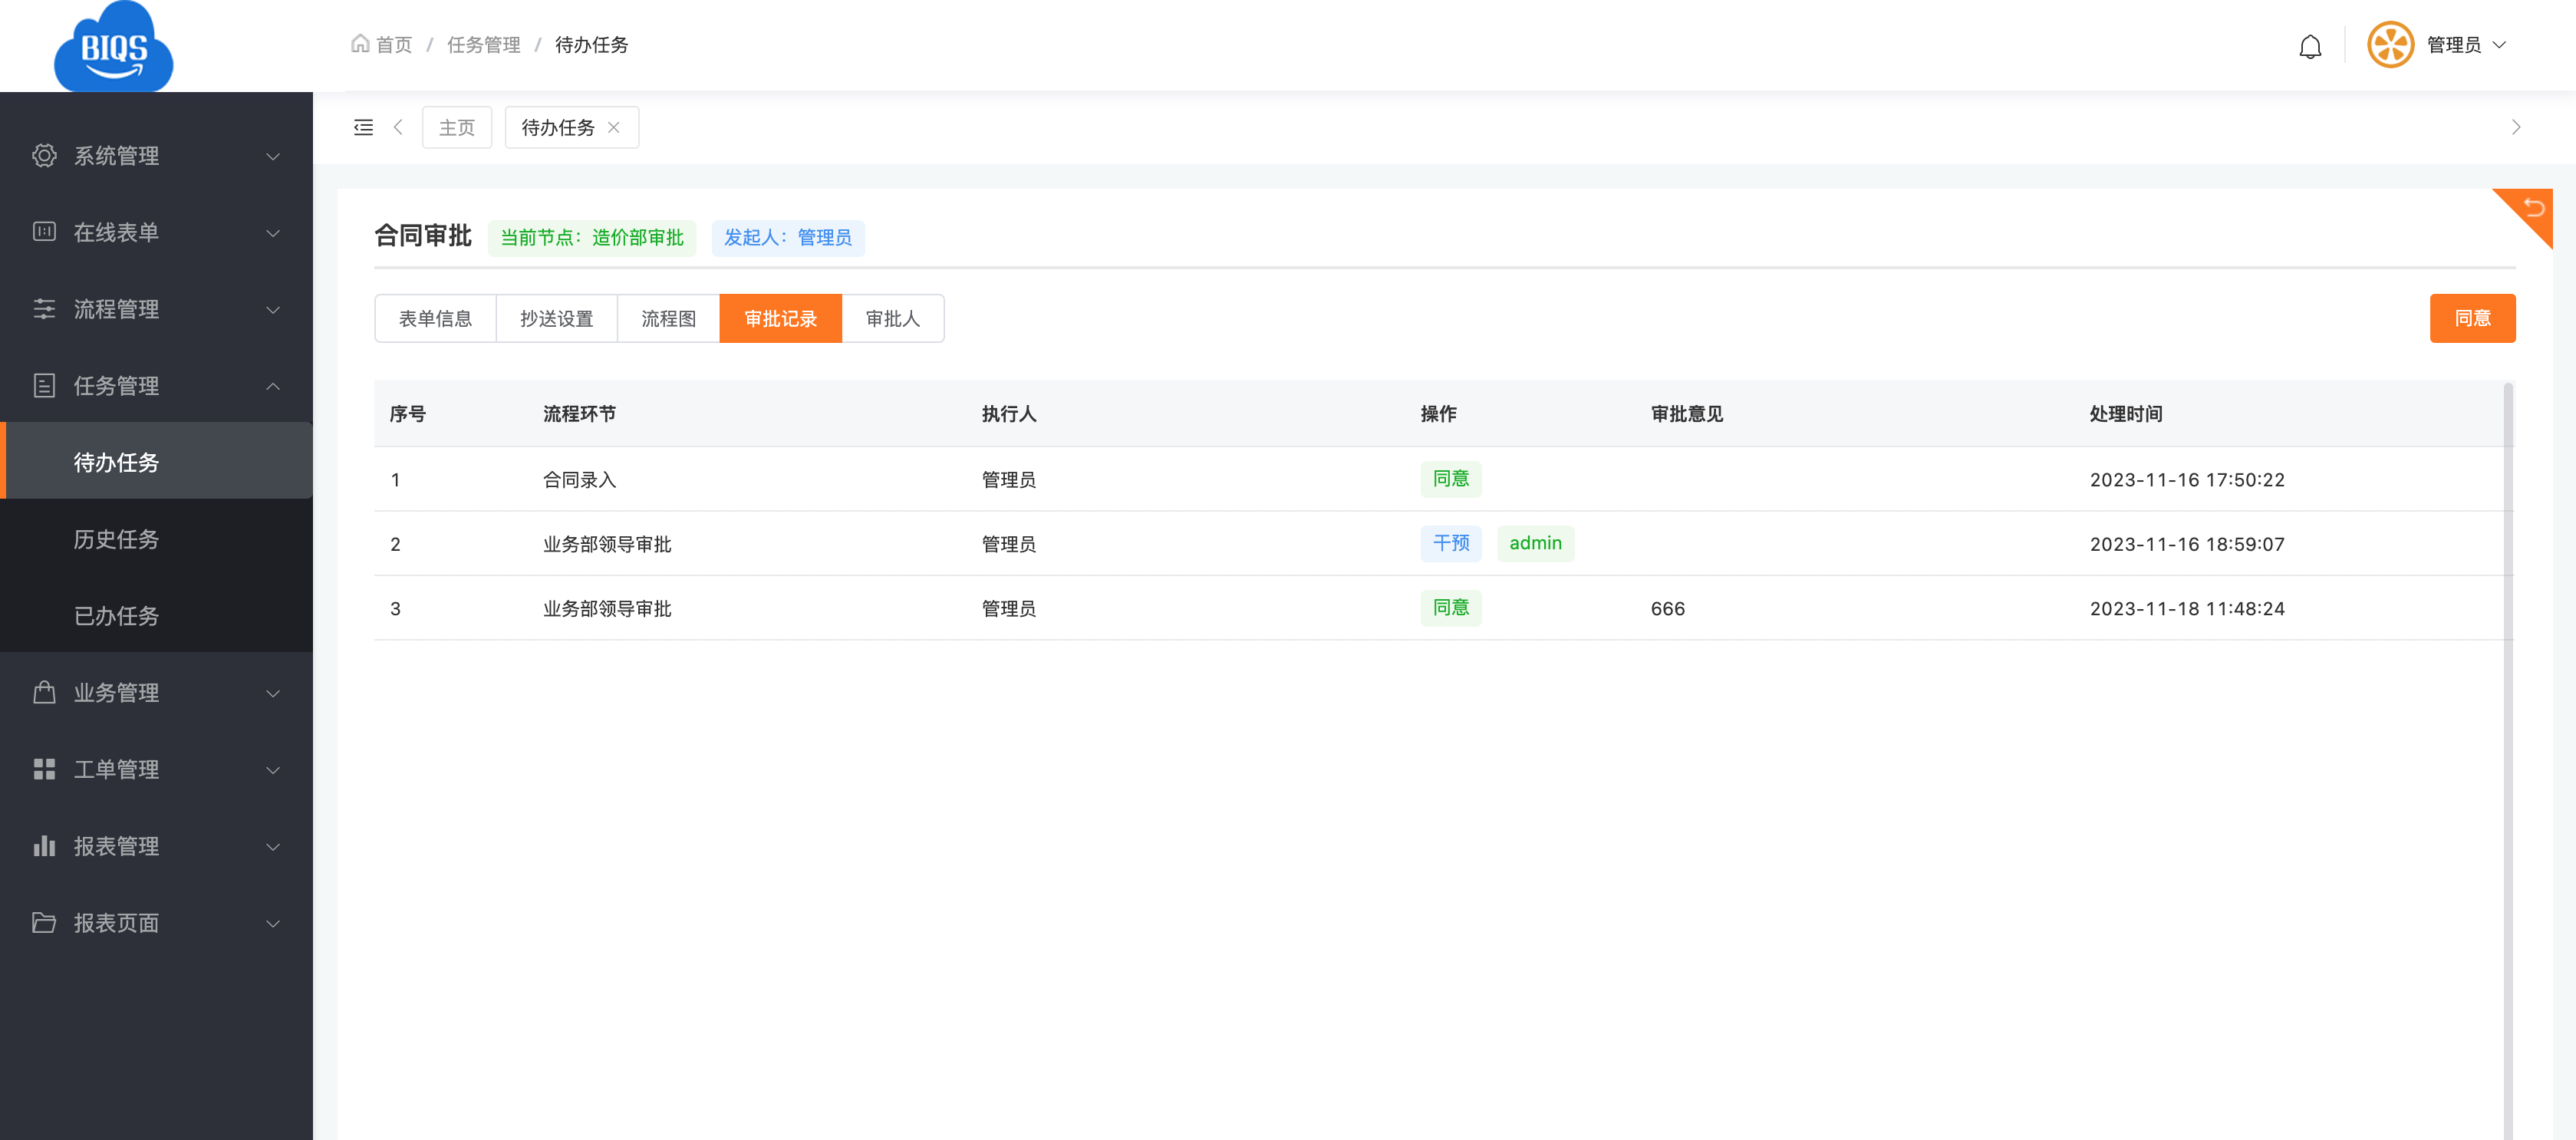
Task: Click the 处理时间 column header
Action: [x=2126, y=414]
